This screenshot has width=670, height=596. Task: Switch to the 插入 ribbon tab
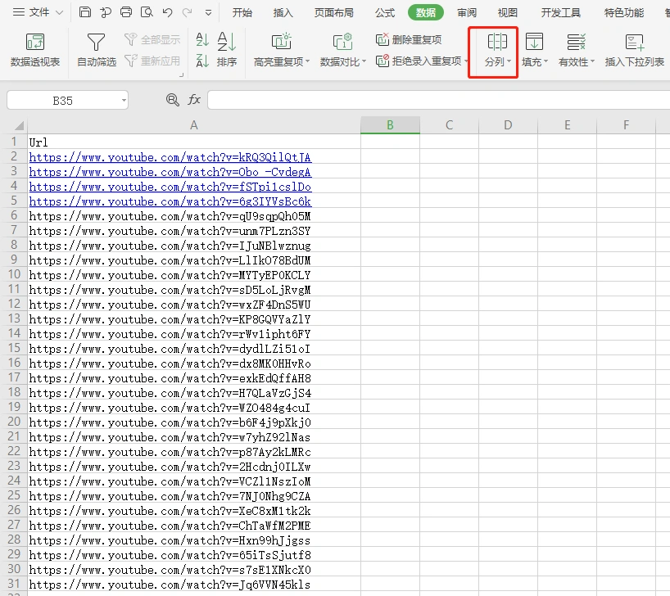pyautogui.click(x=283, y=12)
